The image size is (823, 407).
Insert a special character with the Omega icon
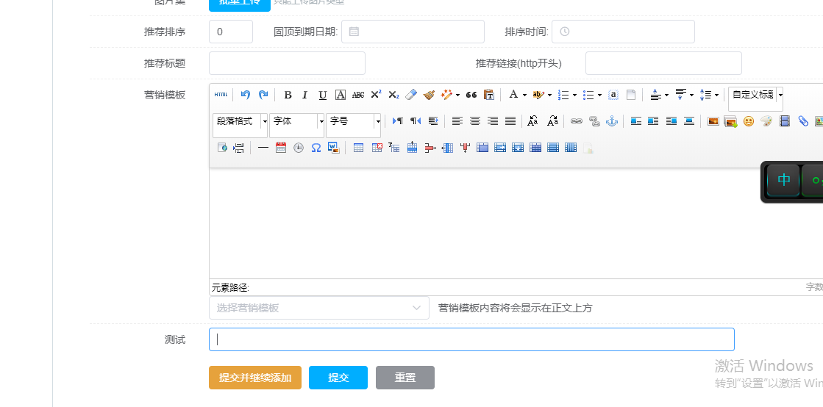316,148
